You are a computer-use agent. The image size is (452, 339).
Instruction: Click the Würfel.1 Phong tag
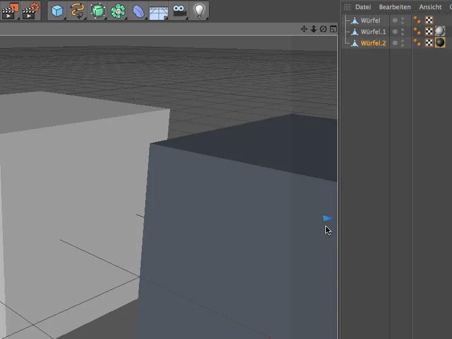418,31
